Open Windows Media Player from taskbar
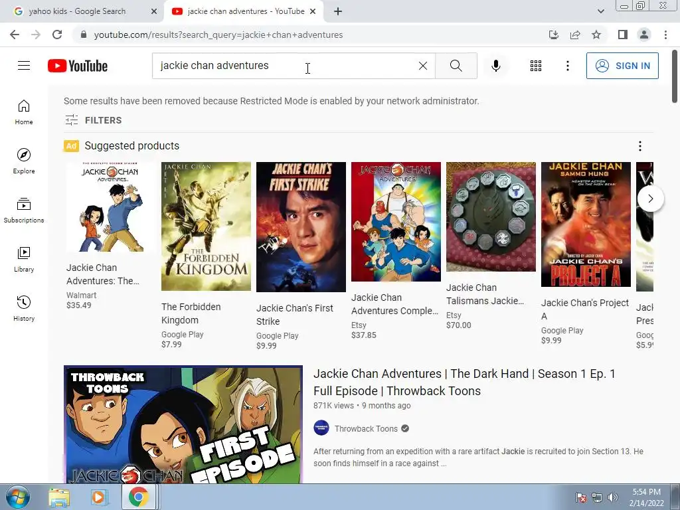This screenshot has width=680, height=510. (98, 497)
